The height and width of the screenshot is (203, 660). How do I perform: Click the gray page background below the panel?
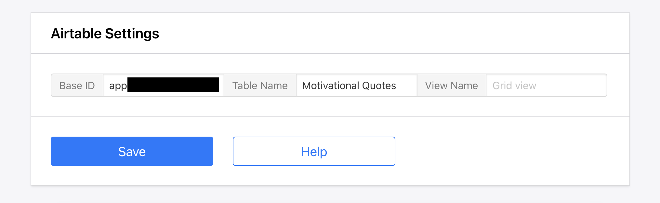tap(330, 195)
